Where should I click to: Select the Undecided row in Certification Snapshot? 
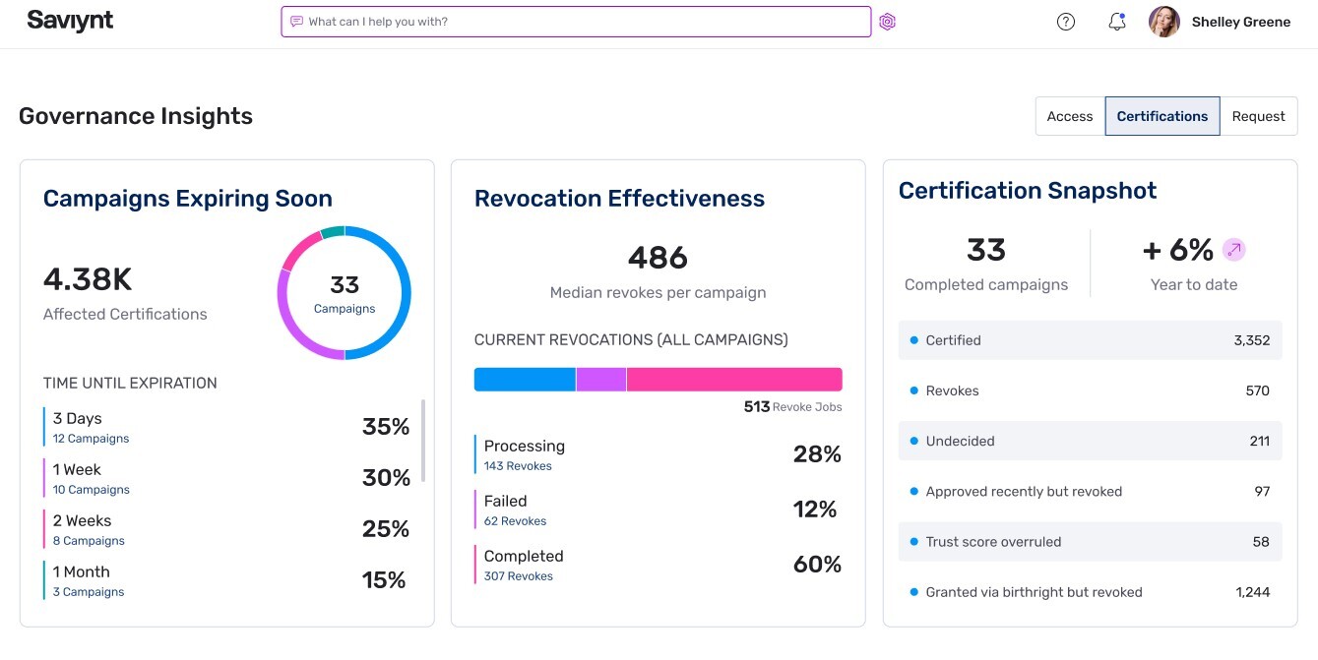1090,441
